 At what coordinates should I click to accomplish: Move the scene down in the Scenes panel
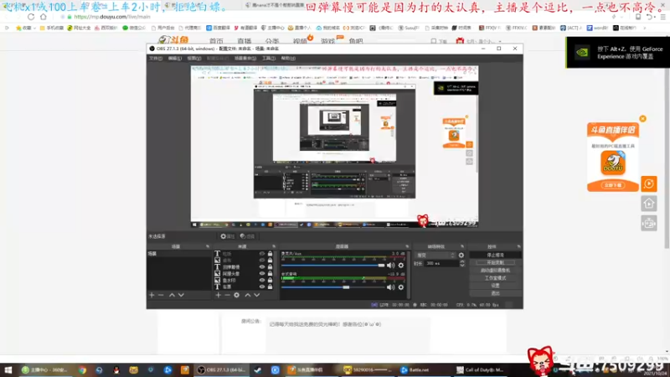[x=181, y=295]
